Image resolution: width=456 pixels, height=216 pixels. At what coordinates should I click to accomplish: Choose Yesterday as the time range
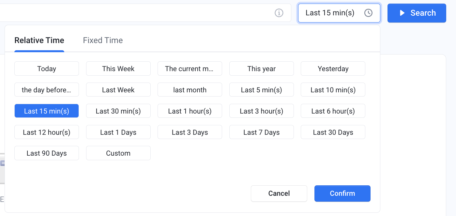click(333, 69)
